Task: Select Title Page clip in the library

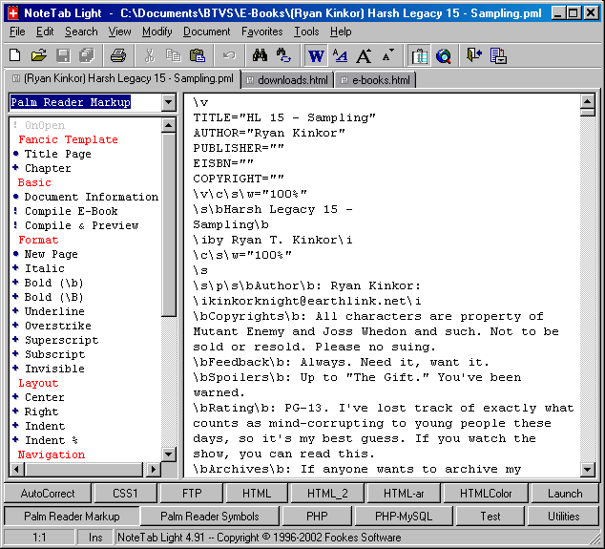Action: coord(57,154)
